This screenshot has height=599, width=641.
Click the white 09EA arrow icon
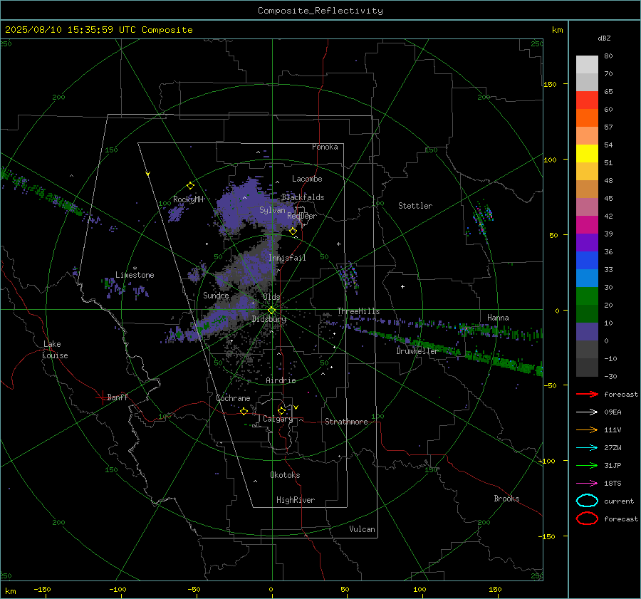[x=587, y=412]
